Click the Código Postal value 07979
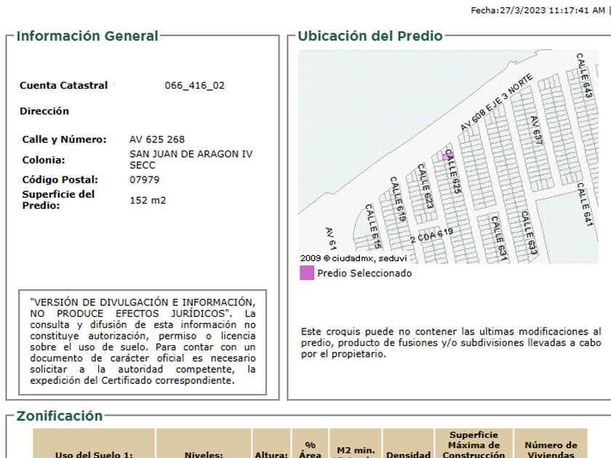 [144, 180]
